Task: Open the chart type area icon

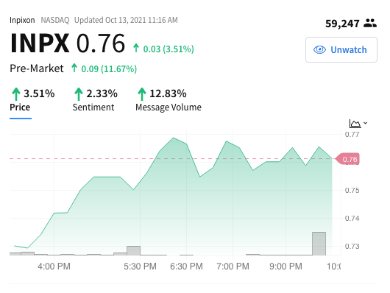Action: pos(355,124)
